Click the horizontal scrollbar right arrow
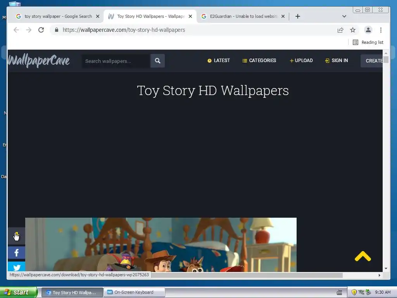The image size is (397, 298). coord(379,275)
